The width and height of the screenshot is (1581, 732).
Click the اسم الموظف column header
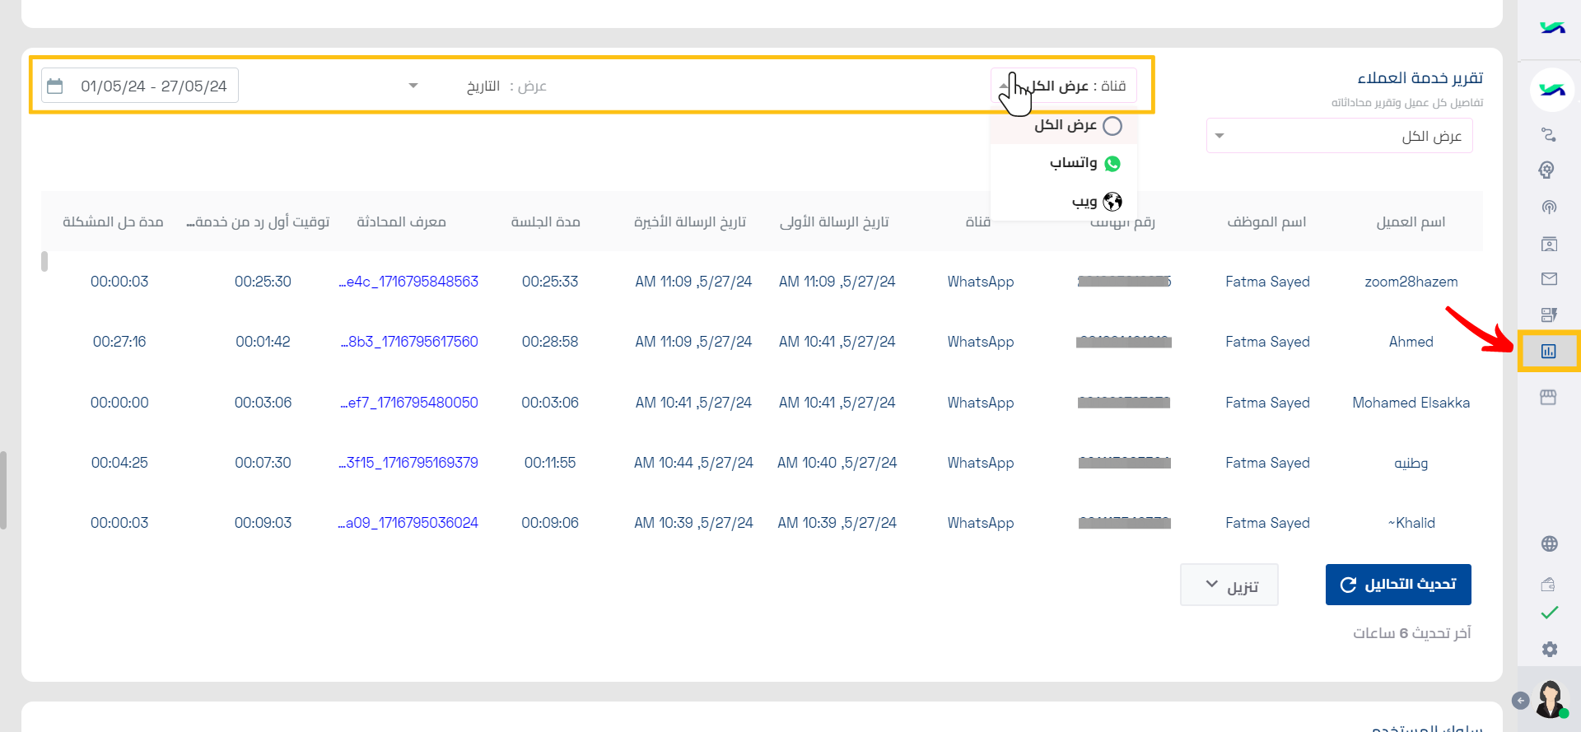(x=1266, y=221)
